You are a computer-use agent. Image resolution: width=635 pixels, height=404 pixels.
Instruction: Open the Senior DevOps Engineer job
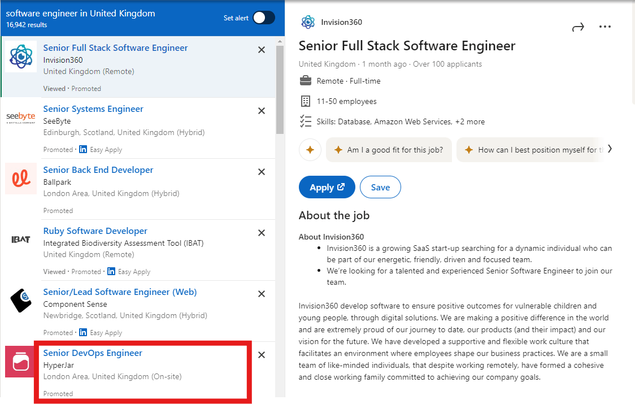pyautogui.click(x=93, y=353)
